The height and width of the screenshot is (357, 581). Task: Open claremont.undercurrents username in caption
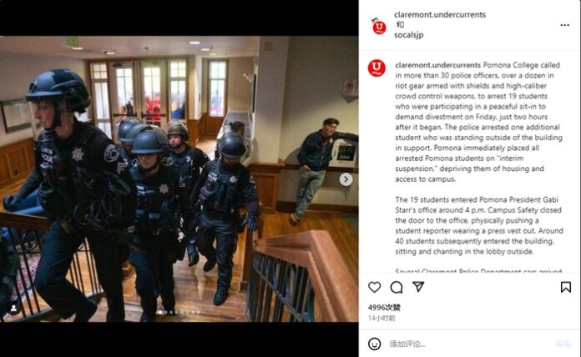(x=437, y=65)
